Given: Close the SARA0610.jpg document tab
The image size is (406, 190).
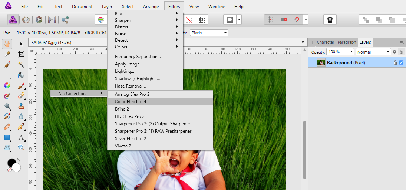Looking at the screenshot, I should point(303,42).
